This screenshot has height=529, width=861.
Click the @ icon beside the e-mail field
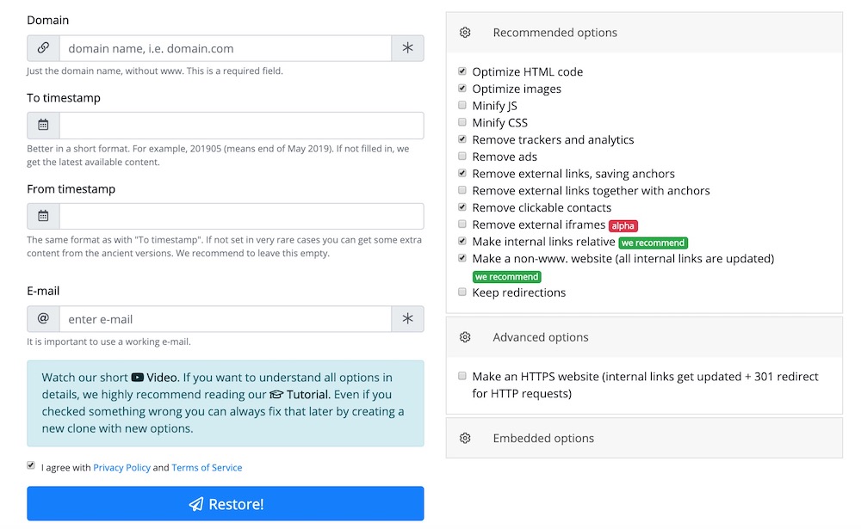click(x=43, y=318)
